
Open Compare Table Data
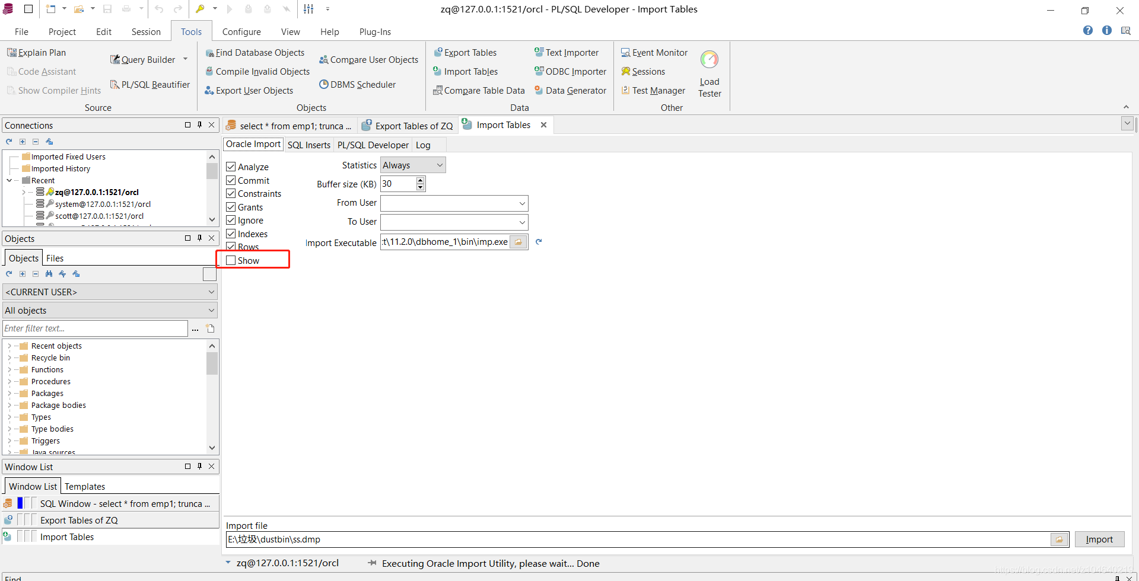pos(479,91)
